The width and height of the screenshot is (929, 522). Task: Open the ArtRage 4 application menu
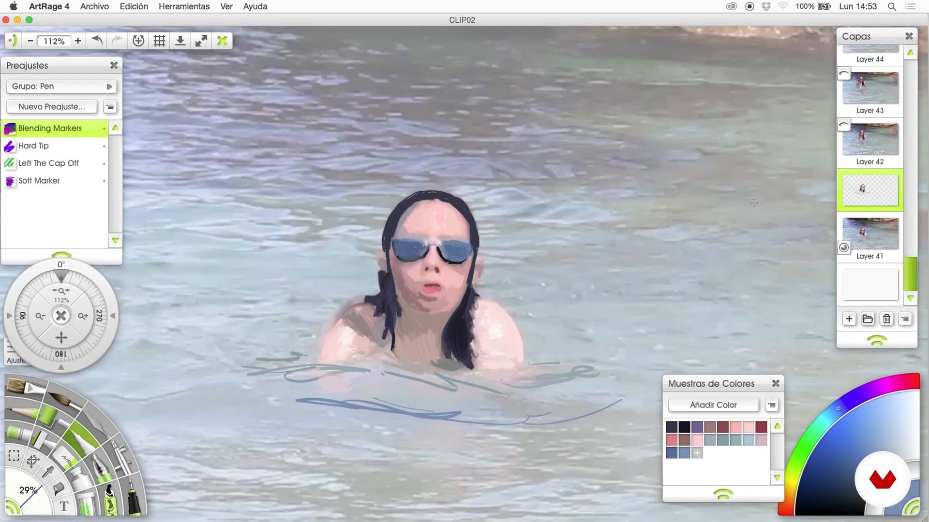(49, 6)
